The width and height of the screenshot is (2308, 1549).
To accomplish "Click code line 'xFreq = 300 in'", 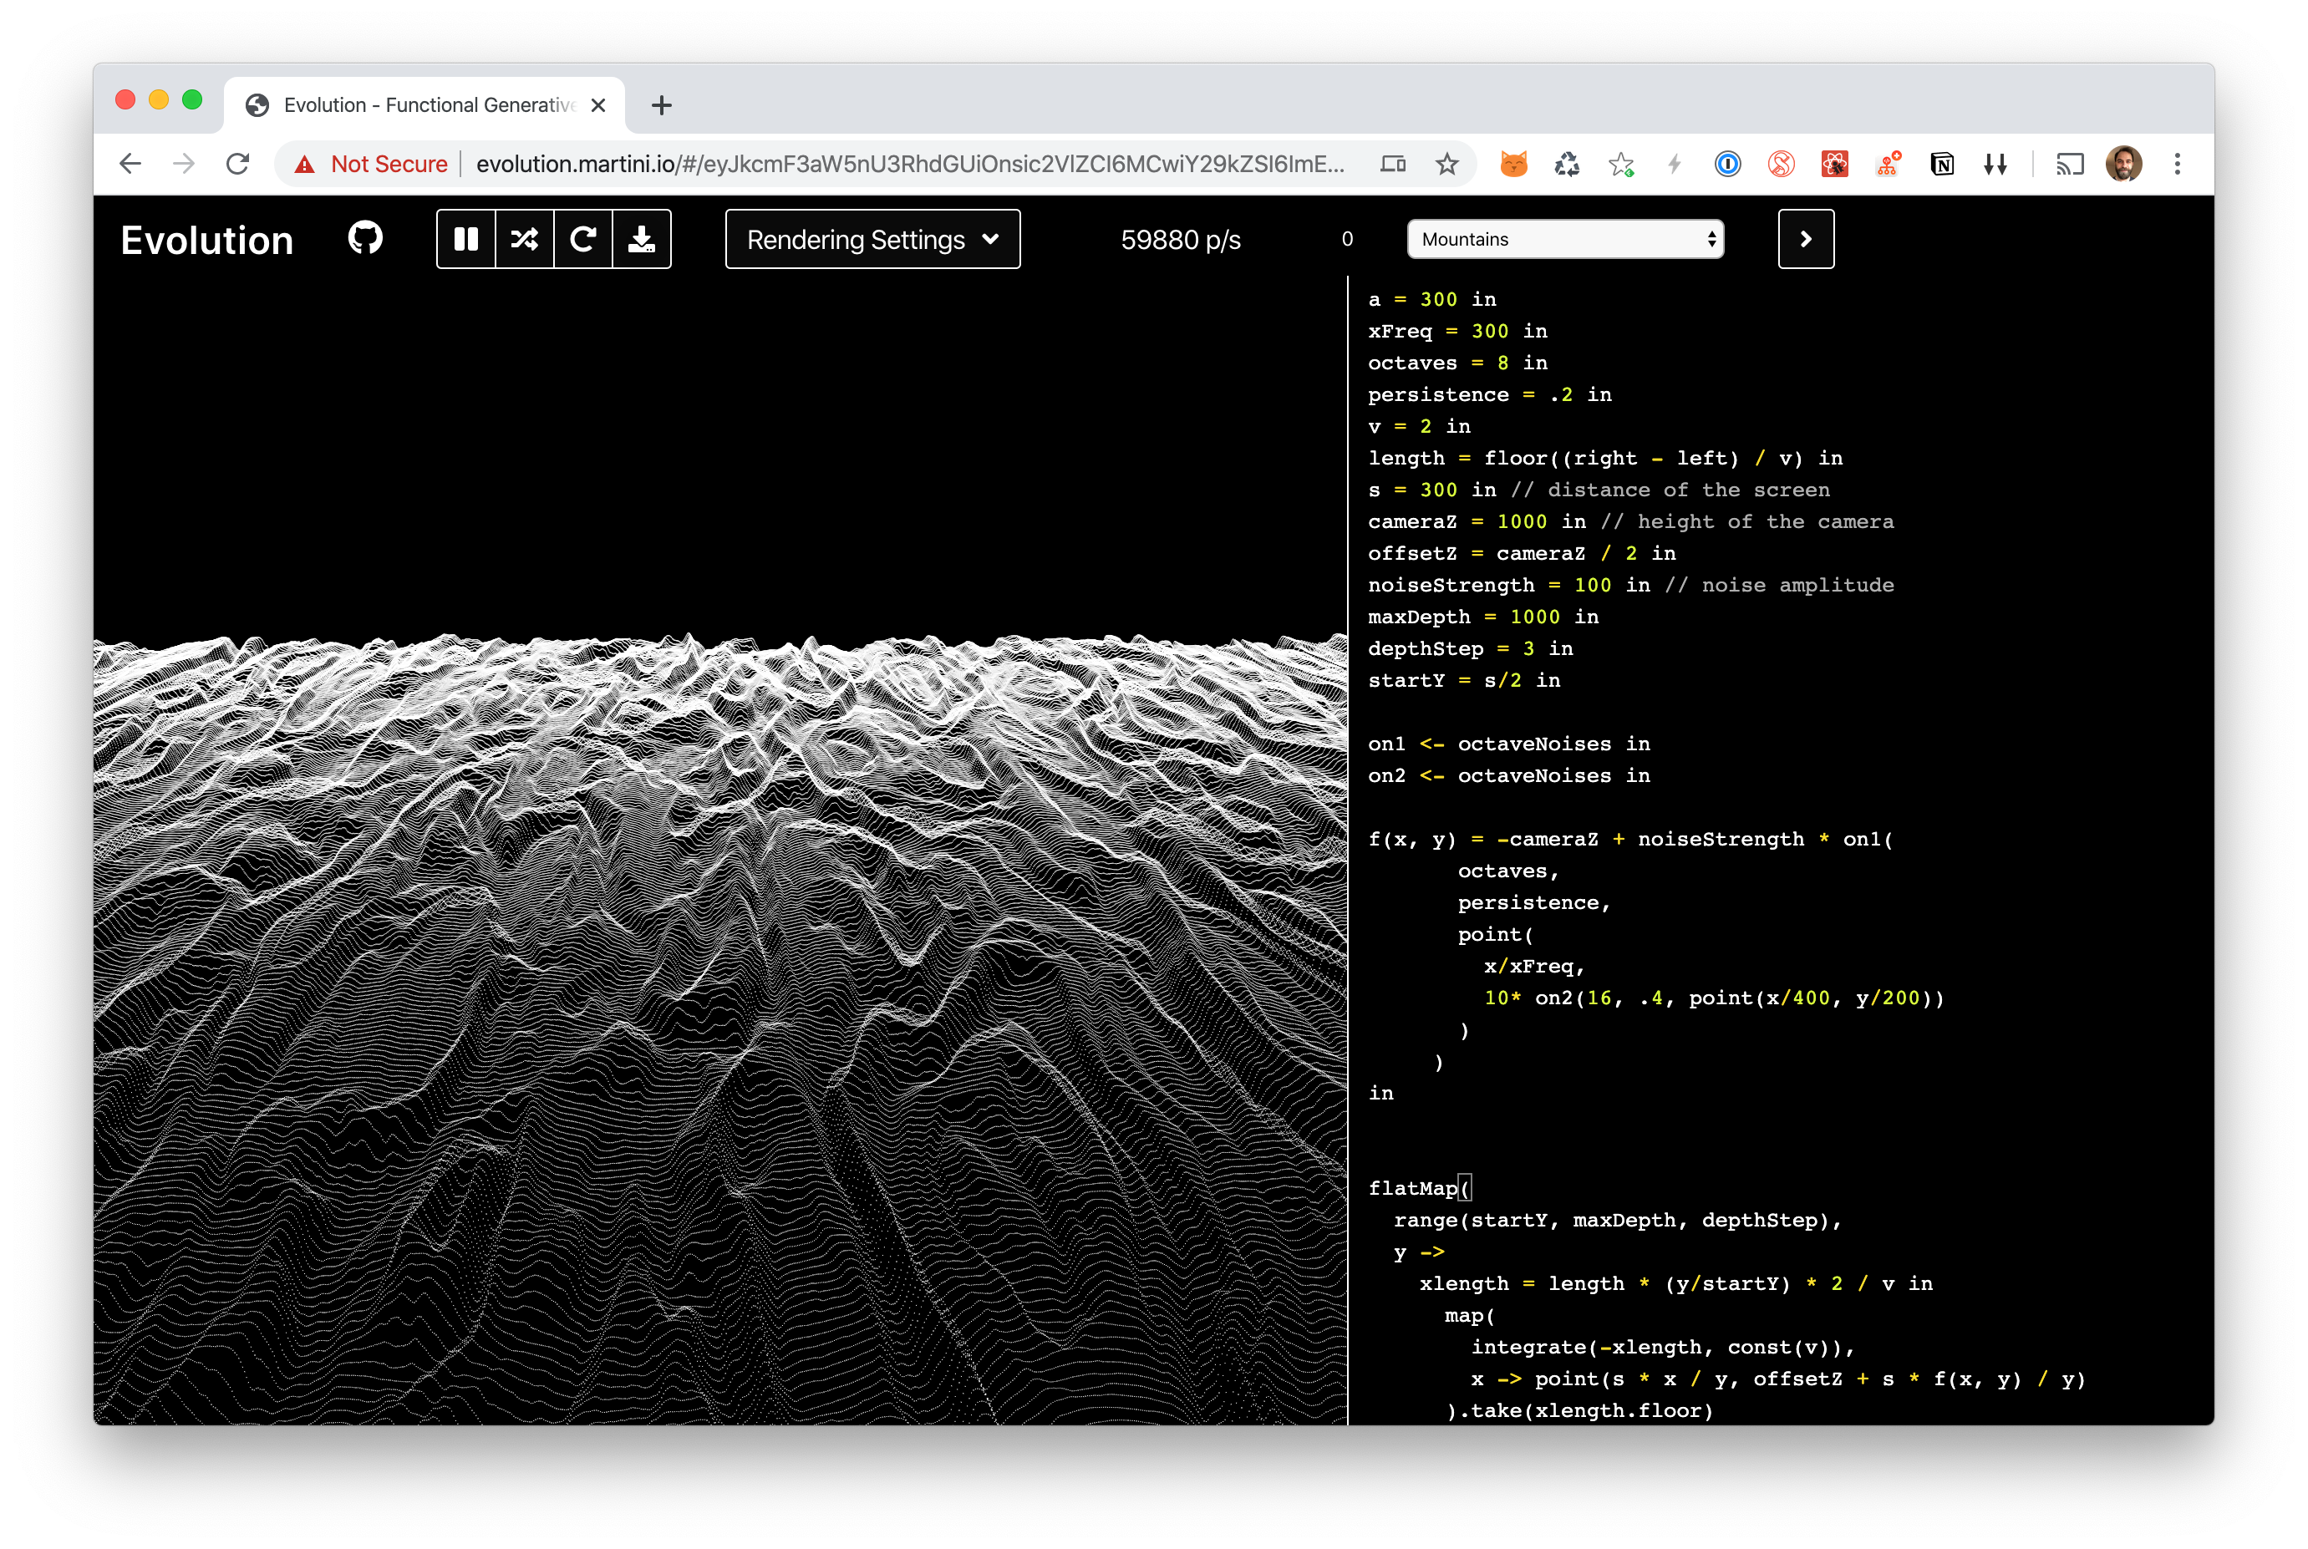I will point(1457,331).
